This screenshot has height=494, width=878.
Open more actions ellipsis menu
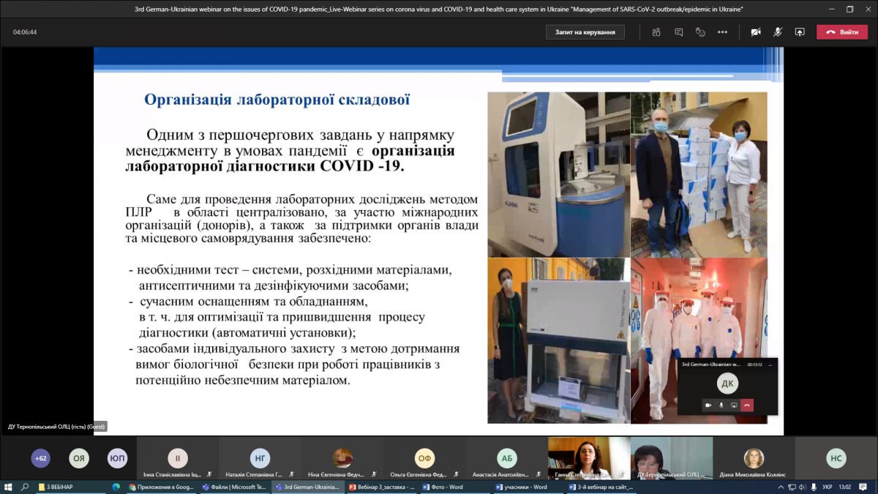(722, 32)
